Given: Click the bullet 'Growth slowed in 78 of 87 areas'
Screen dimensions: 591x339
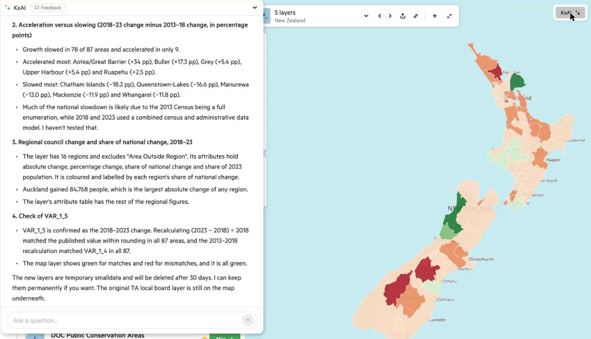Looking at the screenshot, I should pos(101,50).
